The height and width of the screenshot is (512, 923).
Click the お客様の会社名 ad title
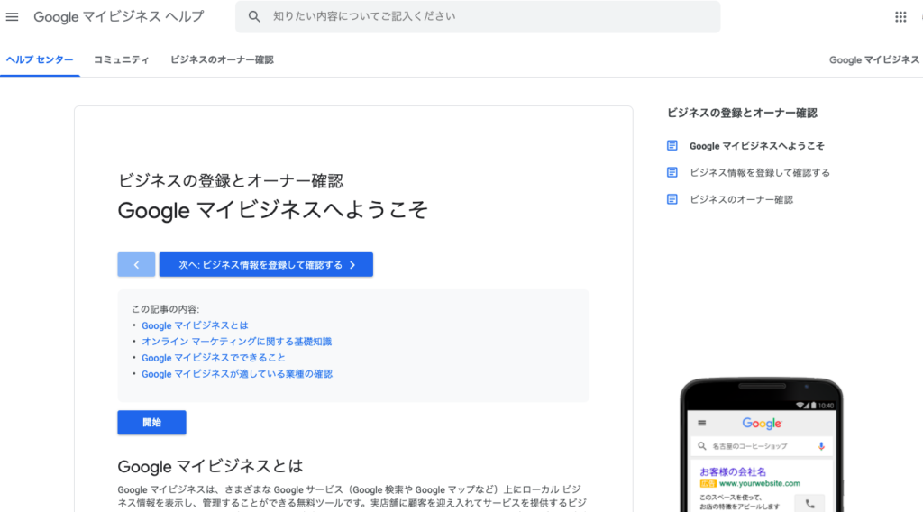(733, 471)
